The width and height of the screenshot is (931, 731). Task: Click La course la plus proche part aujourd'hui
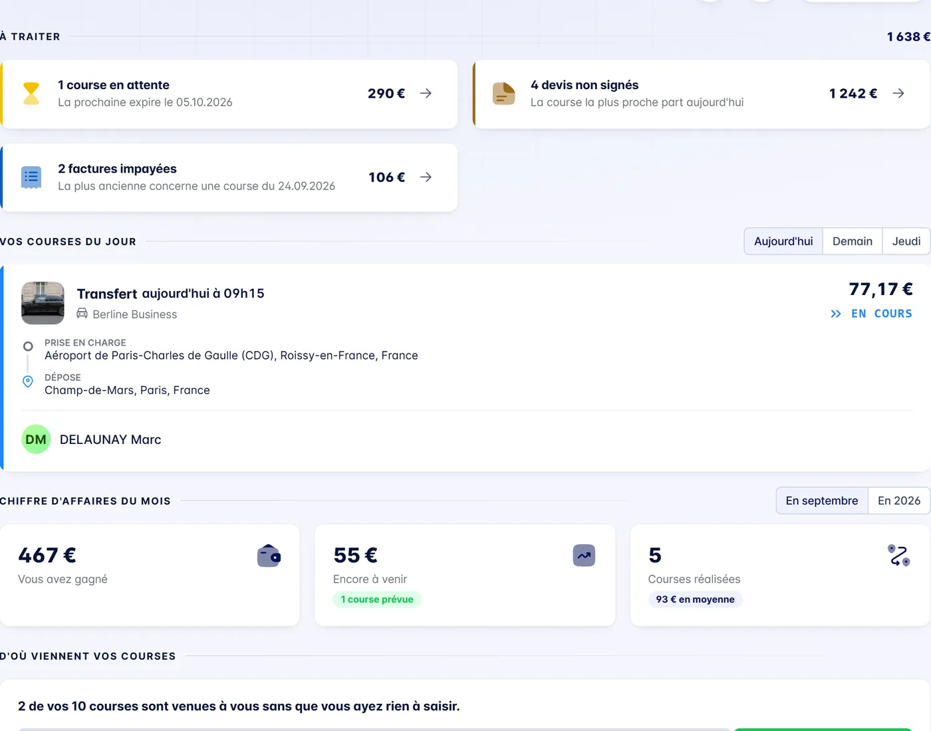click(637, 102)
